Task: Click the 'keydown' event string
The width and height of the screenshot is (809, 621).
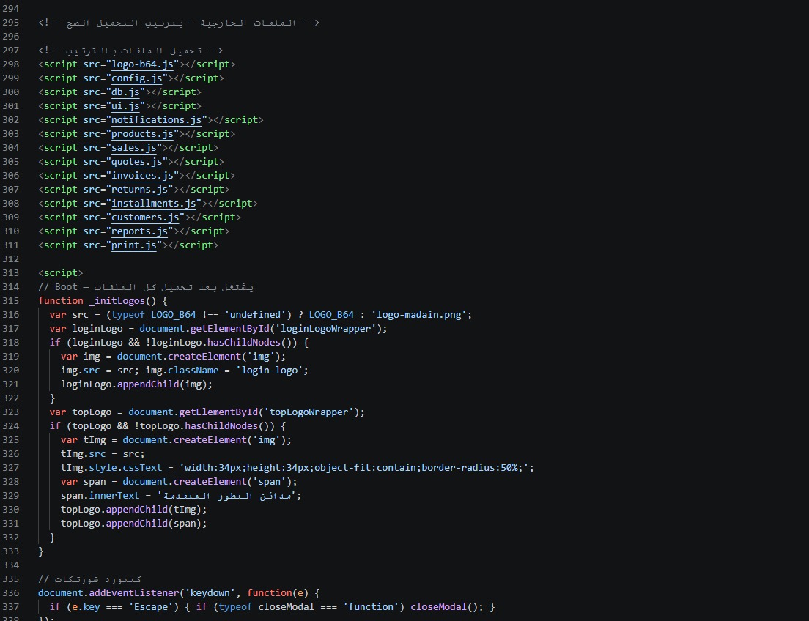Action: pyautogui.click(x=210, y=594)
